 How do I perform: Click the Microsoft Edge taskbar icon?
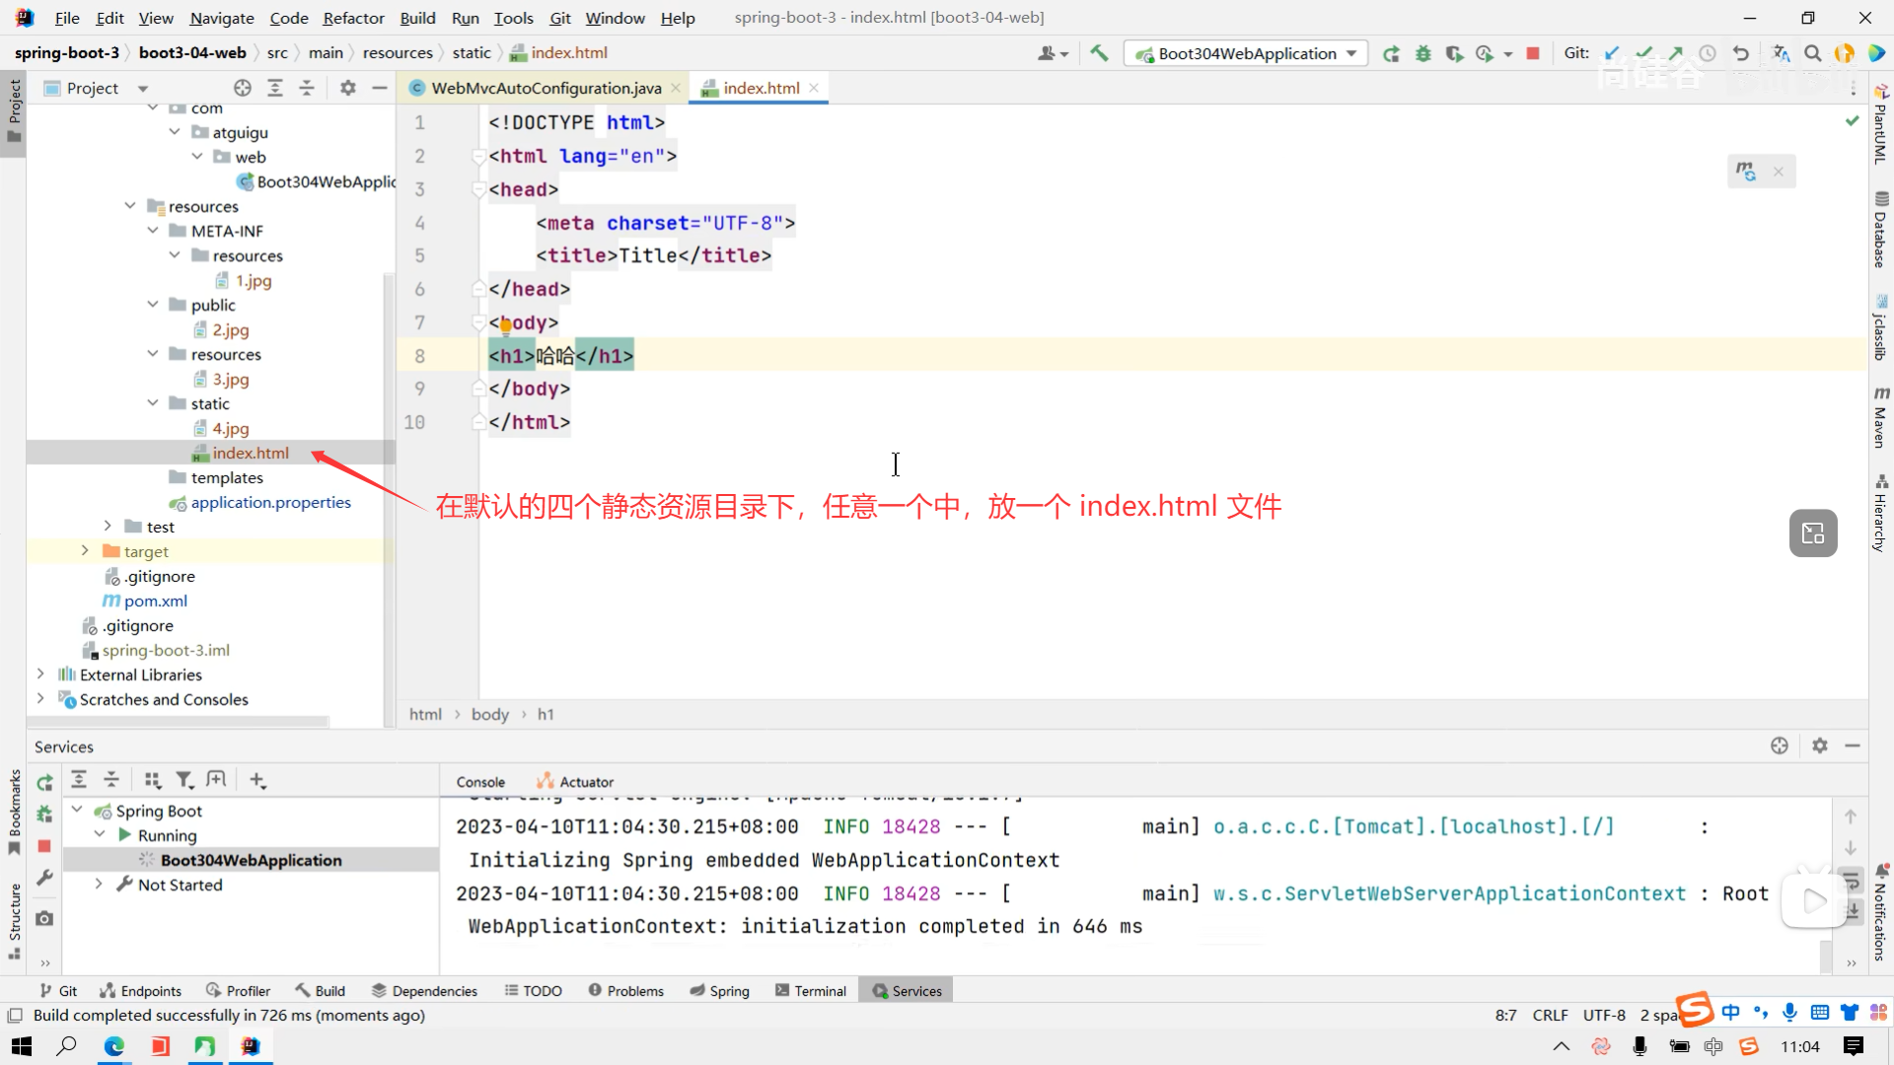(x=113, y=1046)
